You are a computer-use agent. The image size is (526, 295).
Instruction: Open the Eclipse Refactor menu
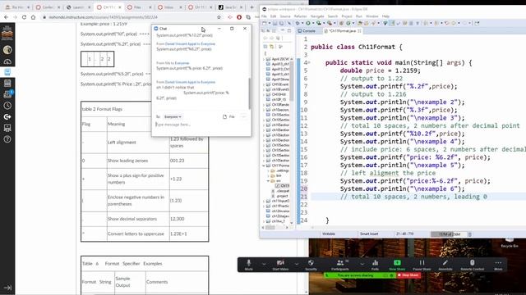(x=300, y=16)
